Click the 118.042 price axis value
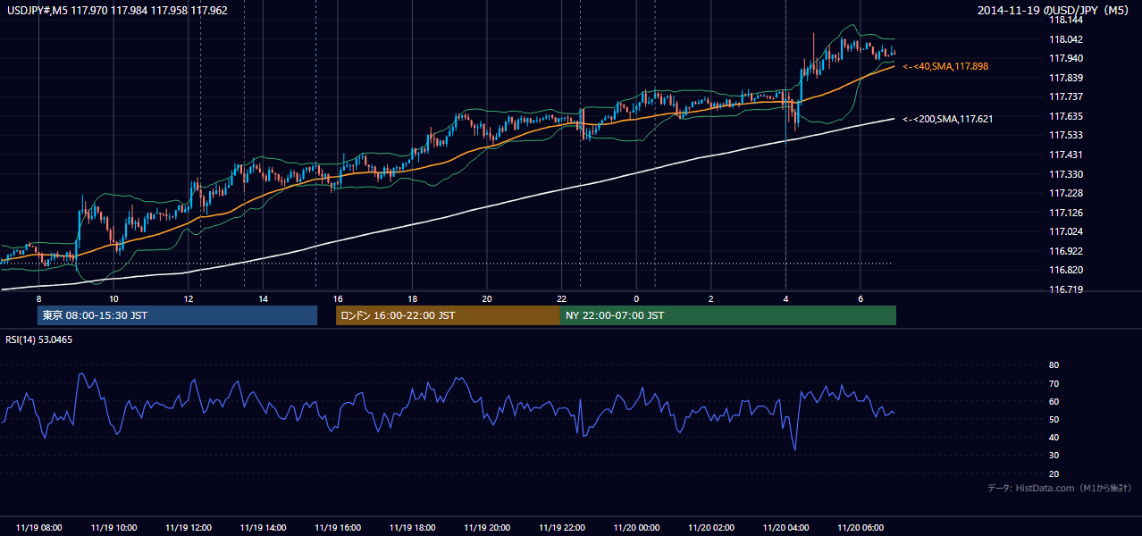This screenshot has height=536, width=1142. (x=1065, y=39)
